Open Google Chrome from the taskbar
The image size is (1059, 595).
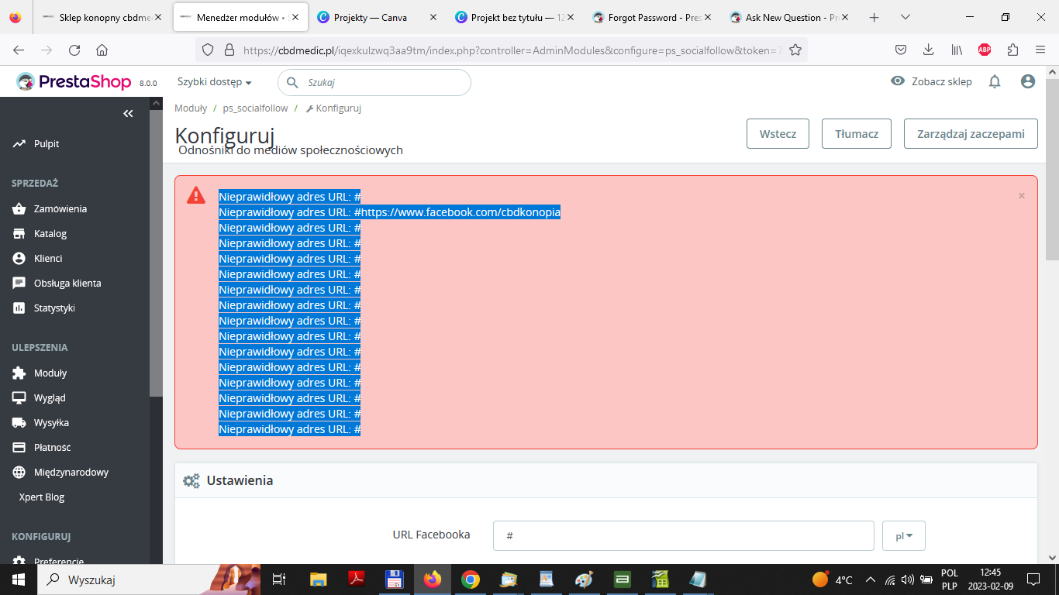(470, 580)
